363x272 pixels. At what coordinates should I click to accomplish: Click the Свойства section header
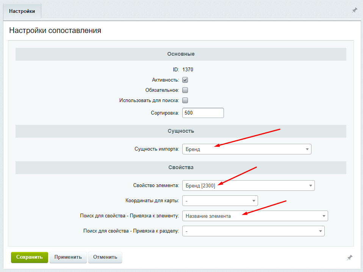181,168
